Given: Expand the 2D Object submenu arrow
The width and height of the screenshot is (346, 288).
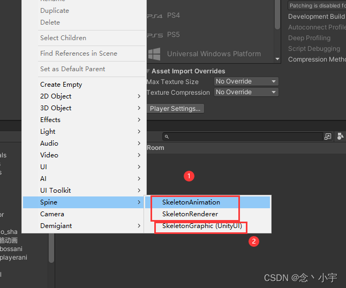Looking at the screenshot, I should (x=139, y=96).
